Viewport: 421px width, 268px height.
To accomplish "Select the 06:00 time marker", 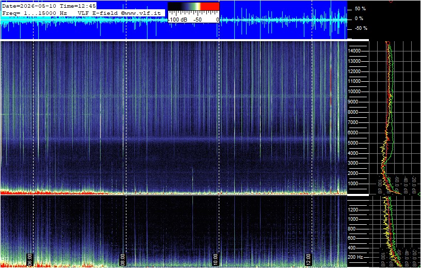I will click(x=29, y=260).
